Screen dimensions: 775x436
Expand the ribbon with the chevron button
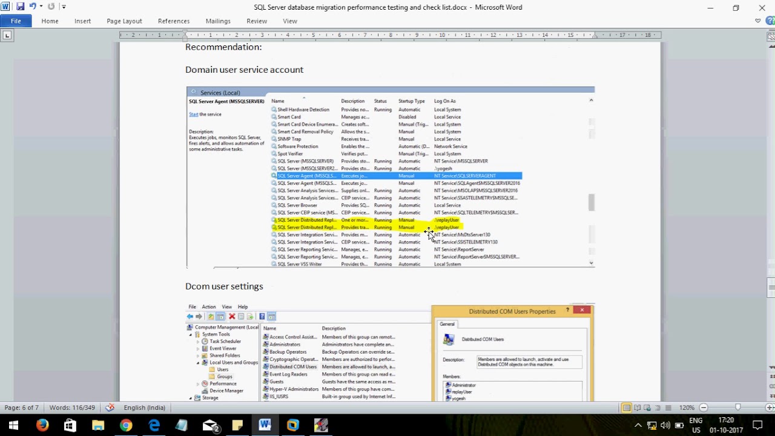pyautogui.click(x=757, y=21)
